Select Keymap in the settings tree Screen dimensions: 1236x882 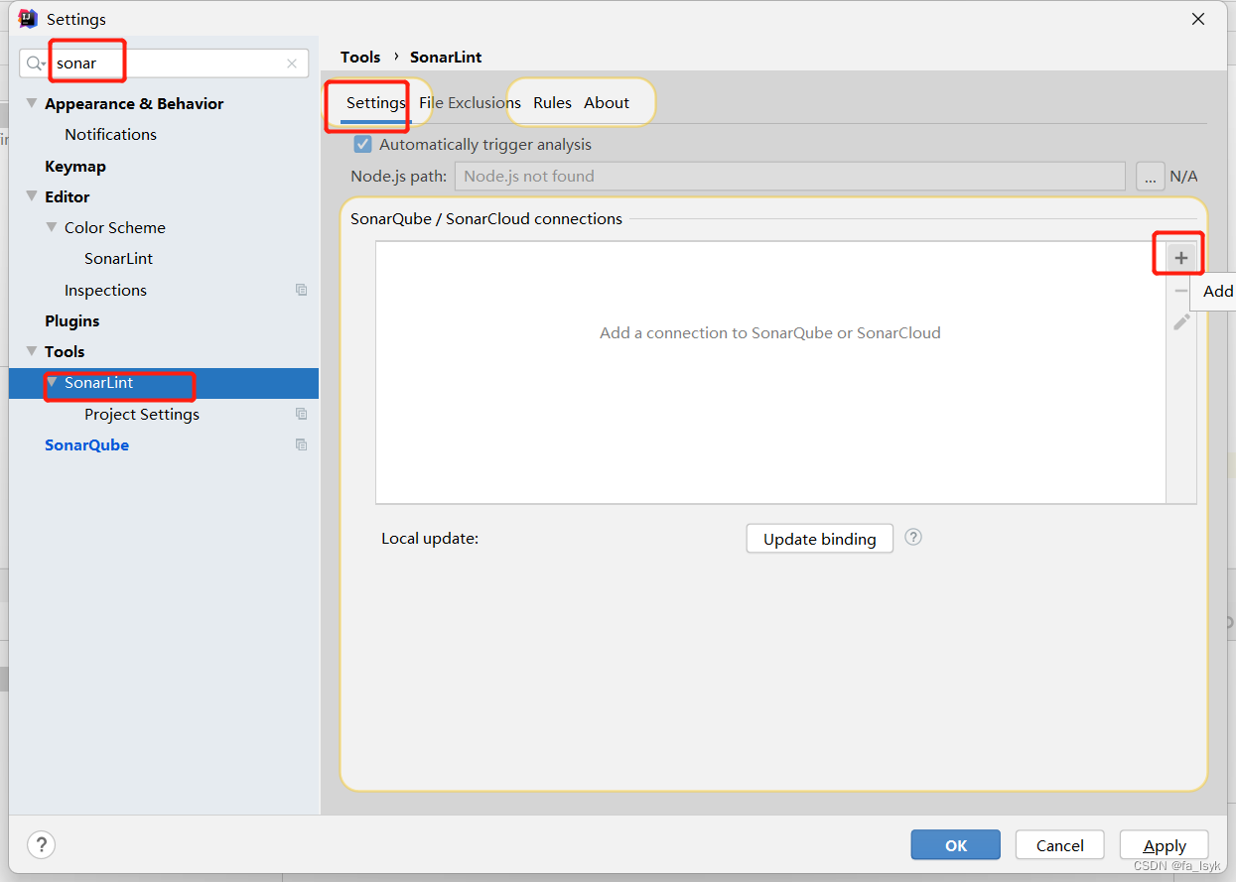(75, 166)
